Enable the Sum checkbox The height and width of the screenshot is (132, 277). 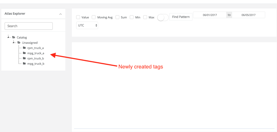118,17
